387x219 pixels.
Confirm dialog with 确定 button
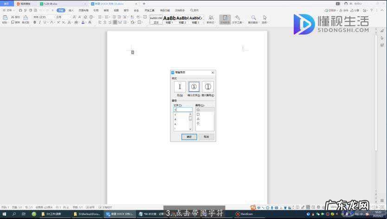tap(189, 137)
